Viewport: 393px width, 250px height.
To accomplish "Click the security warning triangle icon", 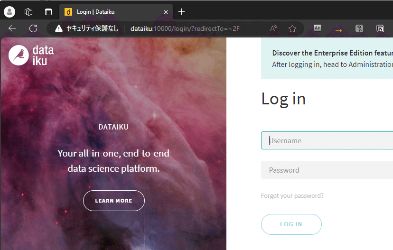I will click(59, 28).
